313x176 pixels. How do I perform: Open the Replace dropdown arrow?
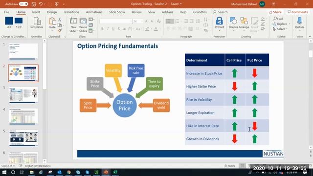click(290, 24)
